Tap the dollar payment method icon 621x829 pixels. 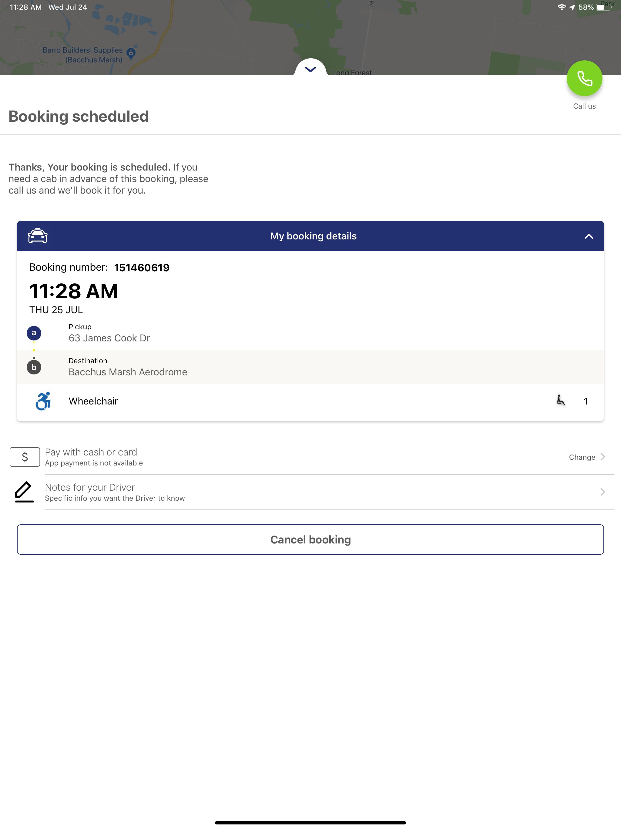[x=25, y=456]
